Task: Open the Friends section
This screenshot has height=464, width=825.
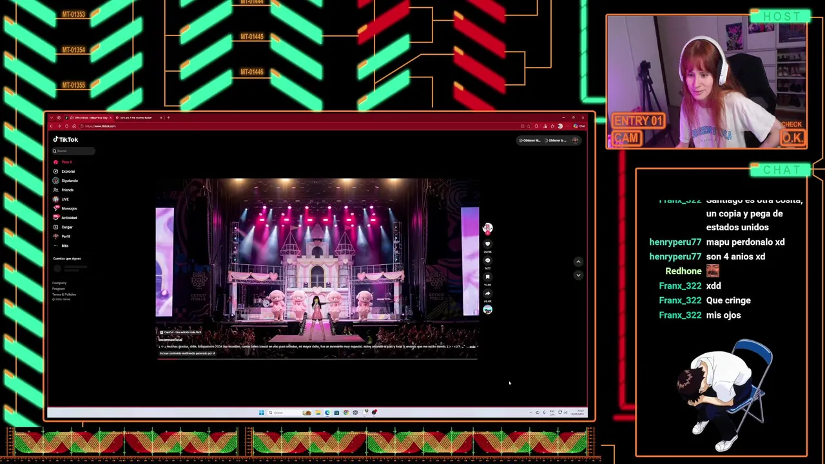Action: click(64, 190)
